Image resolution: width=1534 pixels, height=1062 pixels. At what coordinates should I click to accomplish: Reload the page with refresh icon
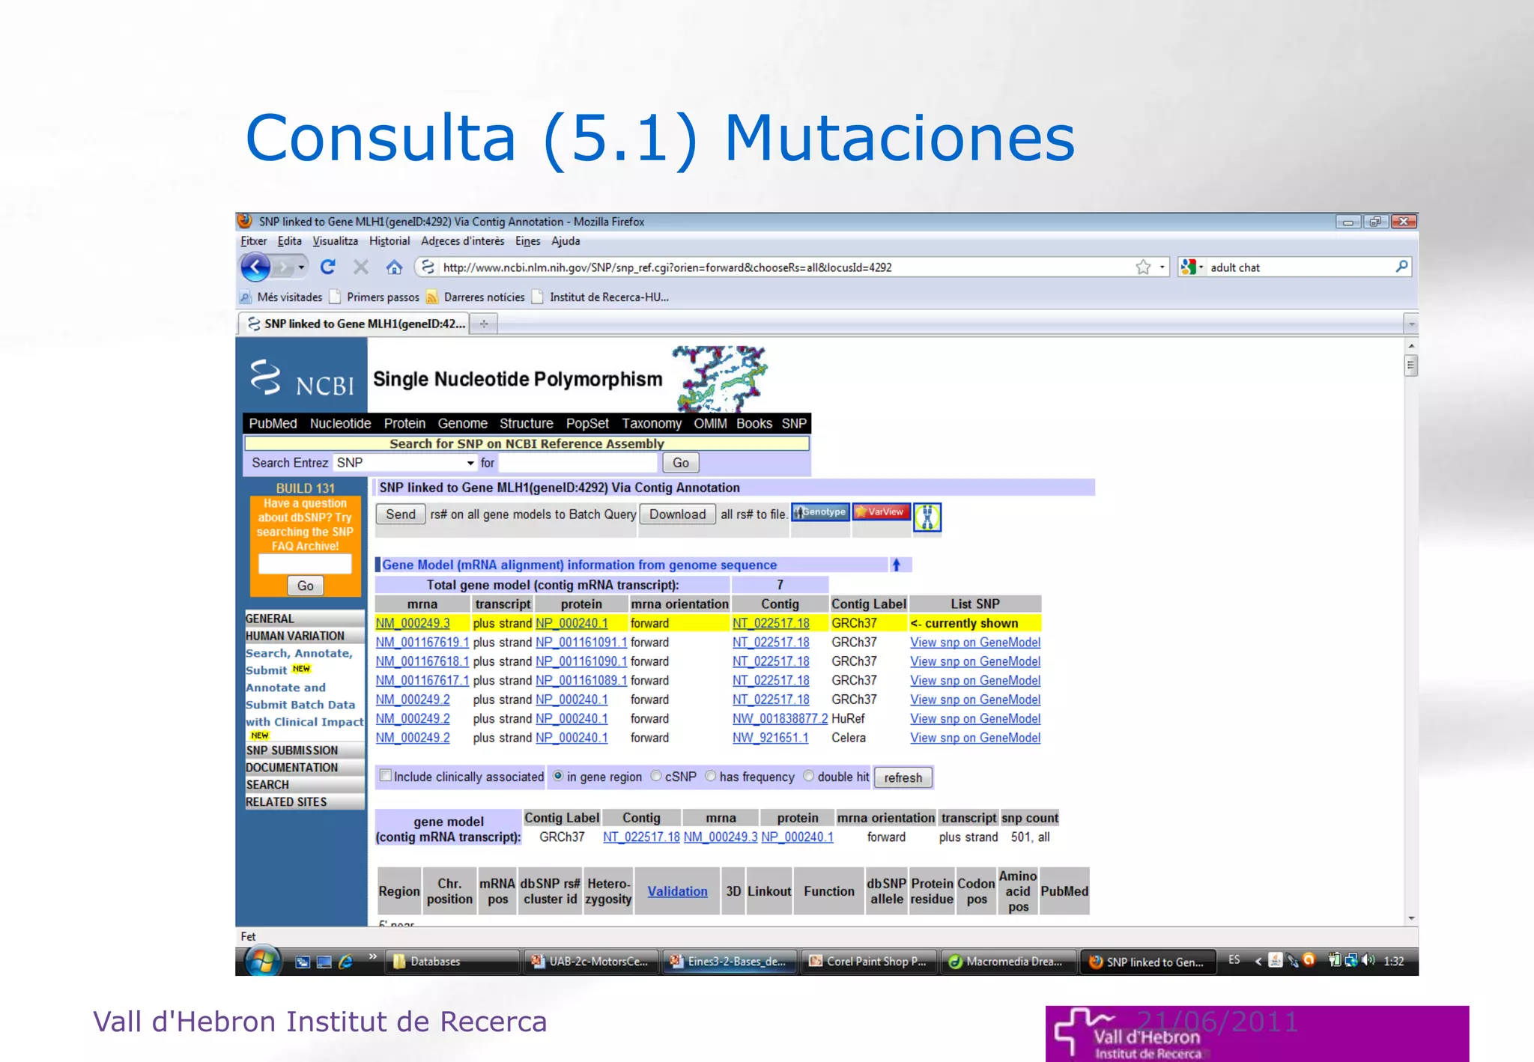(x=327, y=267)
